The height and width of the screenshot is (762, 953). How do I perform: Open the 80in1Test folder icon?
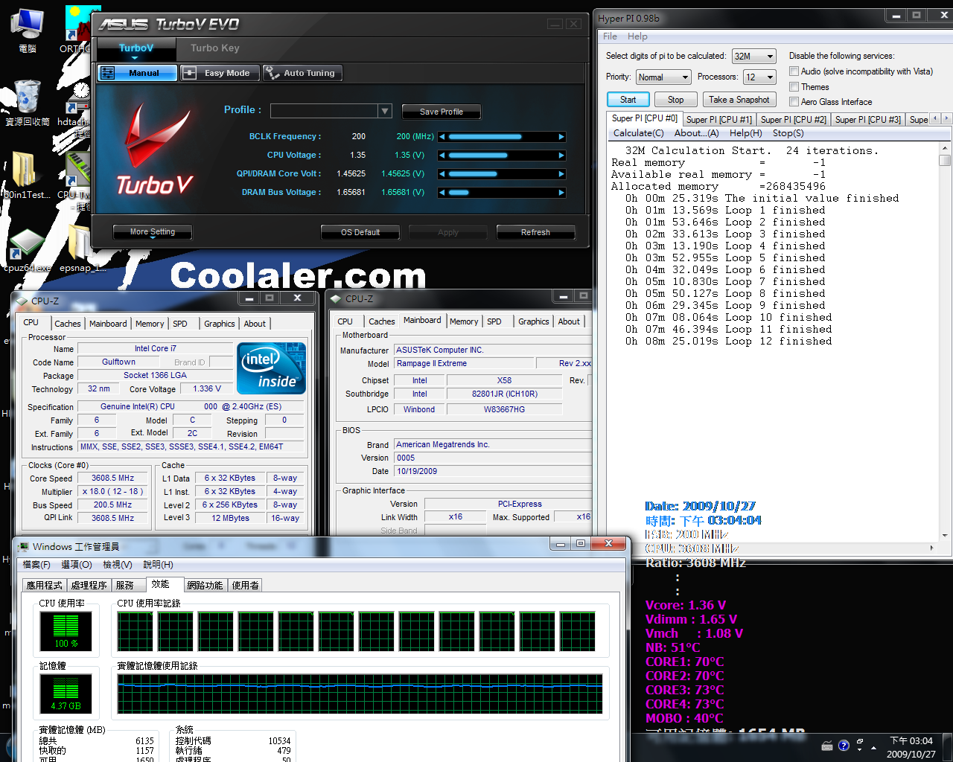point(27,175)
